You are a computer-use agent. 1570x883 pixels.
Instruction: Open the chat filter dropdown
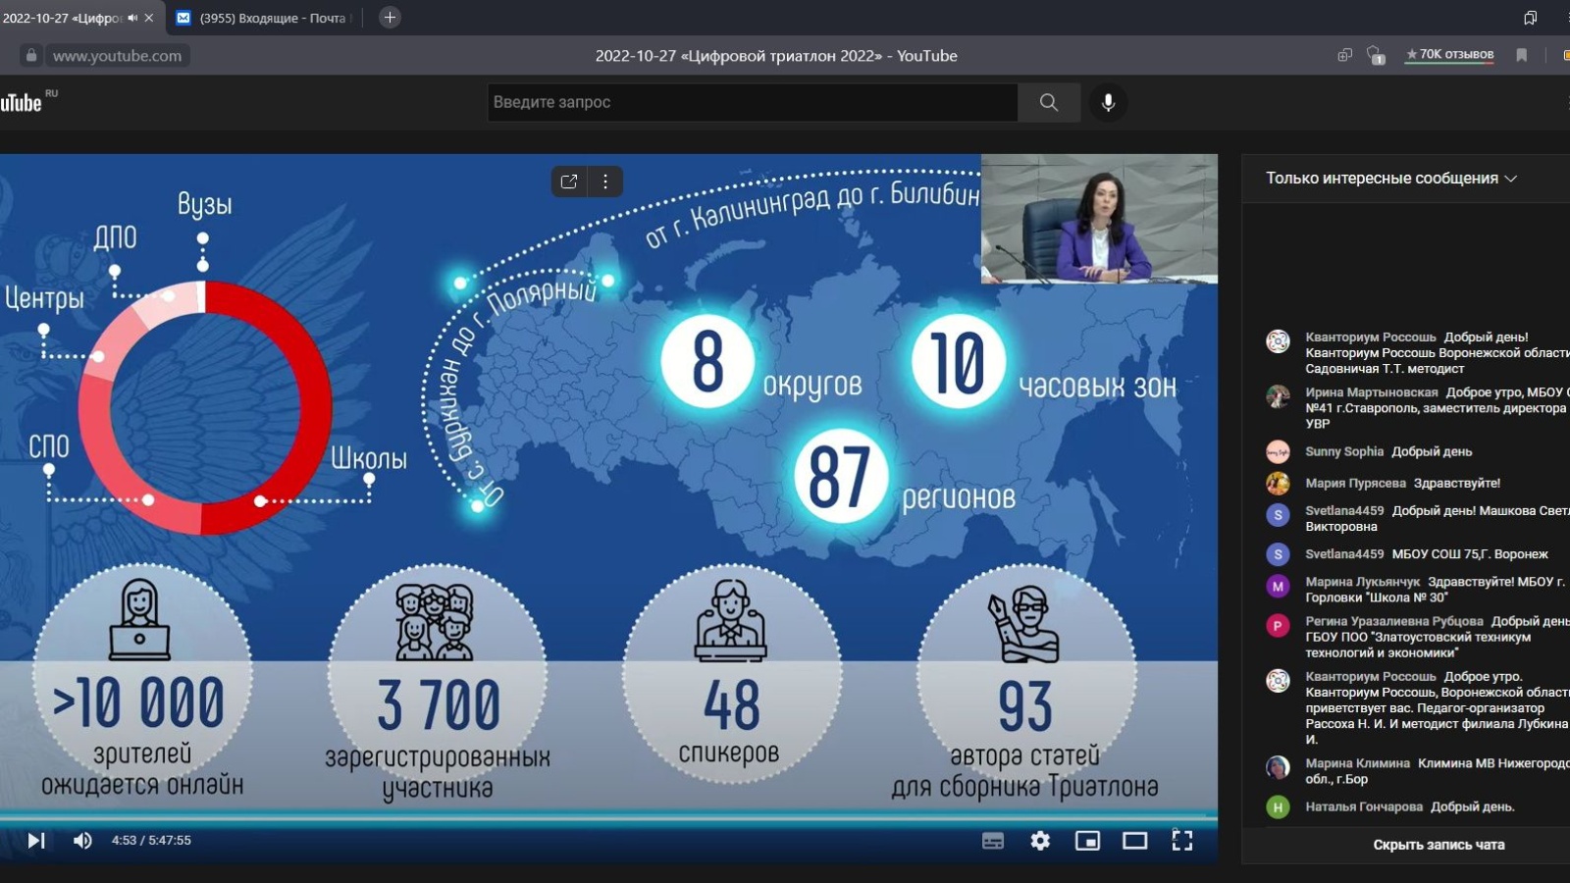click(1390, 179)
